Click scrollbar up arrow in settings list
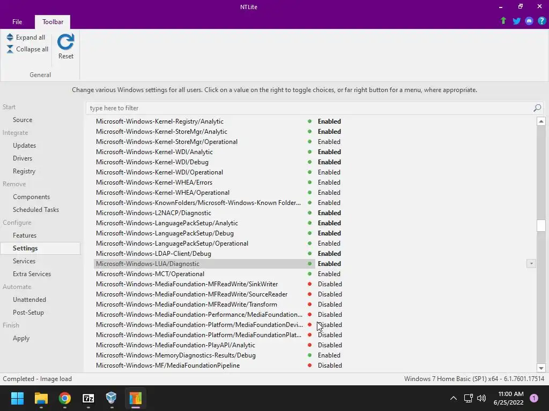Screen dimensions: 549x411 tap(541, 121)
